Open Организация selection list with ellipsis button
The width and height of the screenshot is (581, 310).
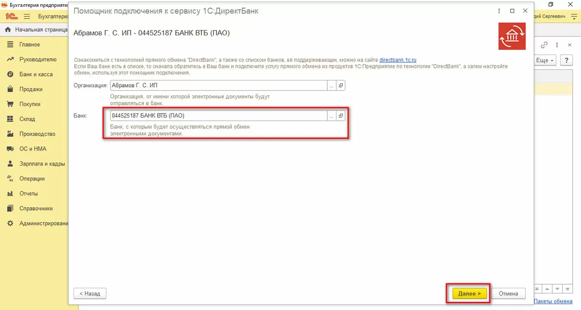pyautogui.click(x=332, y=85)
